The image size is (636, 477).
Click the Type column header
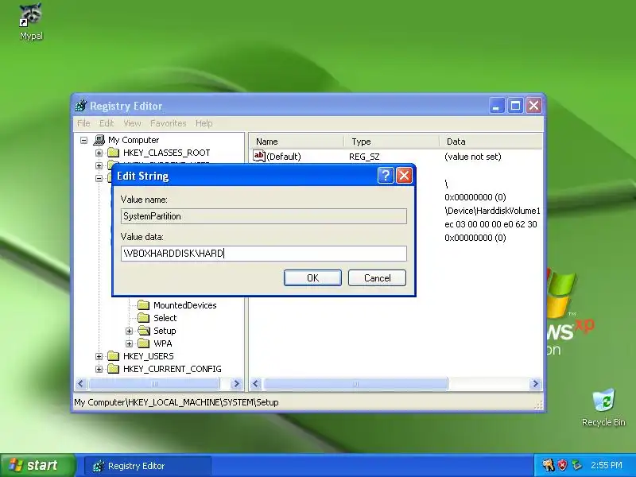392,142
